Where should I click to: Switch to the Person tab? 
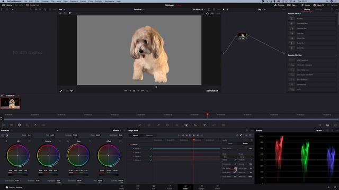136,136
